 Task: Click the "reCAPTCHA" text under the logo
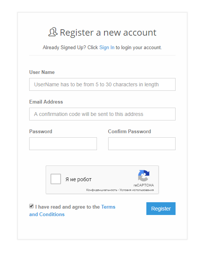(x=143, y=185)
